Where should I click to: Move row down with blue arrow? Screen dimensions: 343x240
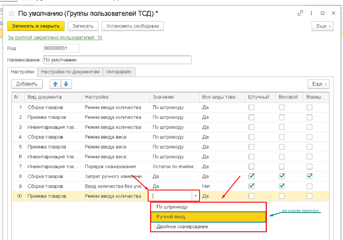66,84
